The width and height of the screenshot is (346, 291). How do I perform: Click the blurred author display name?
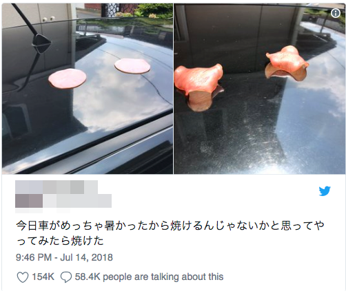57,187
